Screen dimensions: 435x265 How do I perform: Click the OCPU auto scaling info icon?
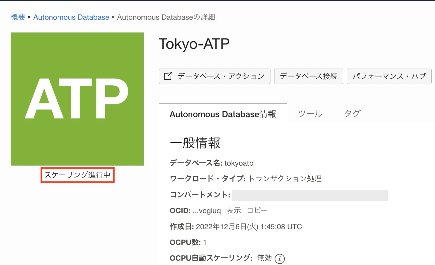[279, 259]
